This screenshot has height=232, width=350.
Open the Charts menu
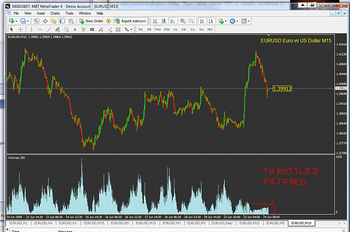coord(55,13)
